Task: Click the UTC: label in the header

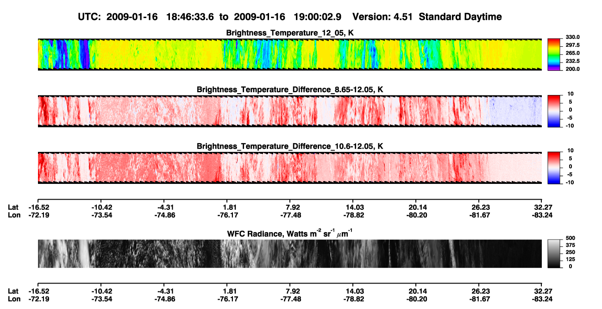Action: 90,17
